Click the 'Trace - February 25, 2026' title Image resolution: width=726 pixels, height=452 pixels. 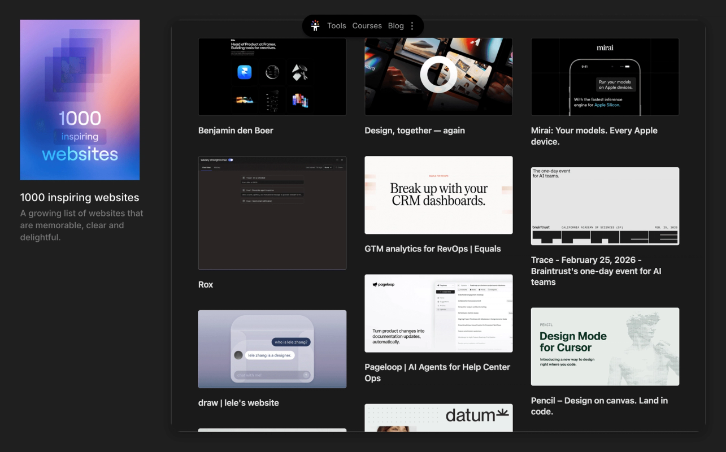coord(596,271)
